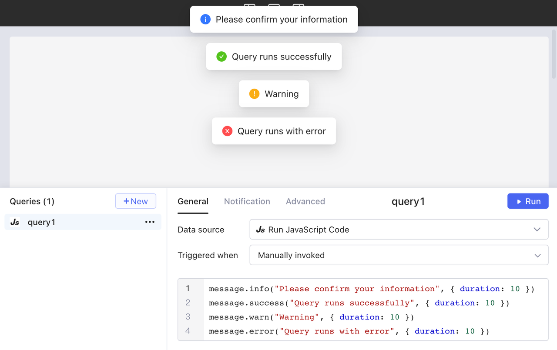The image size is (557, 350).
Task: Click the red error X icon
Action: click(227, 131)
